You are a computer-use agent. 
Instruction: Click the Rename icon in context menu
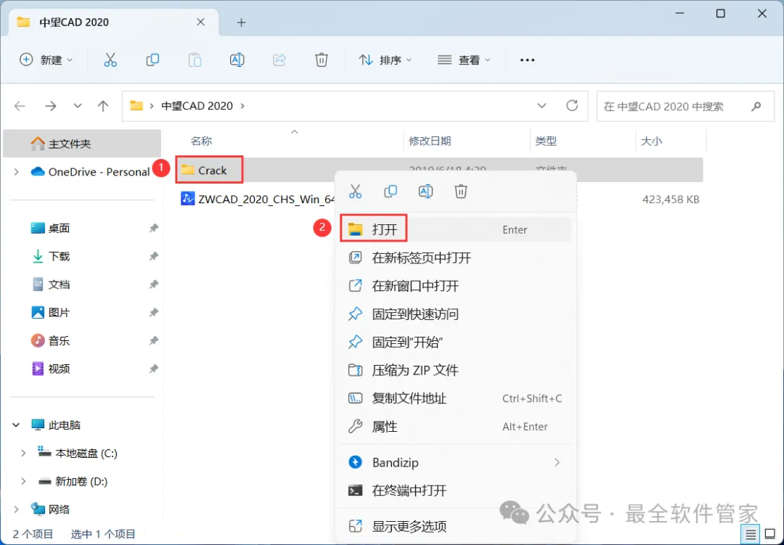pos(425,191)
